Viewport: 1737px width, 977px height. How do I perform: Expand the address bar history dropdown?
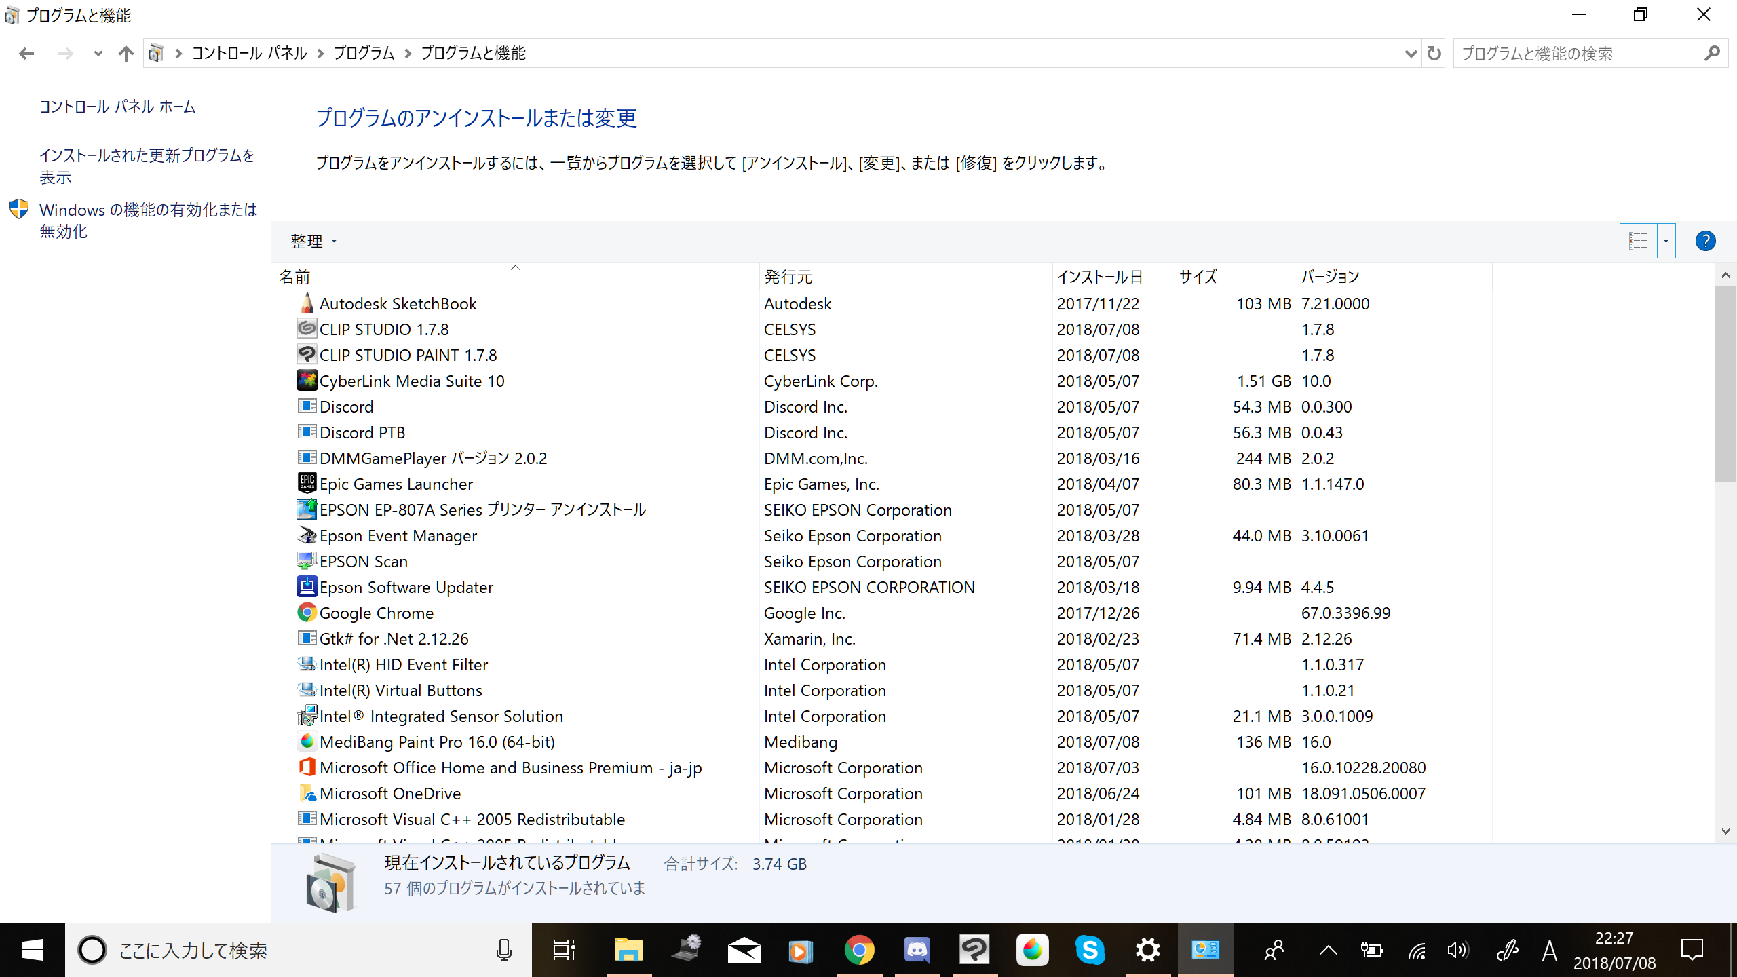tap(1411, 54)
